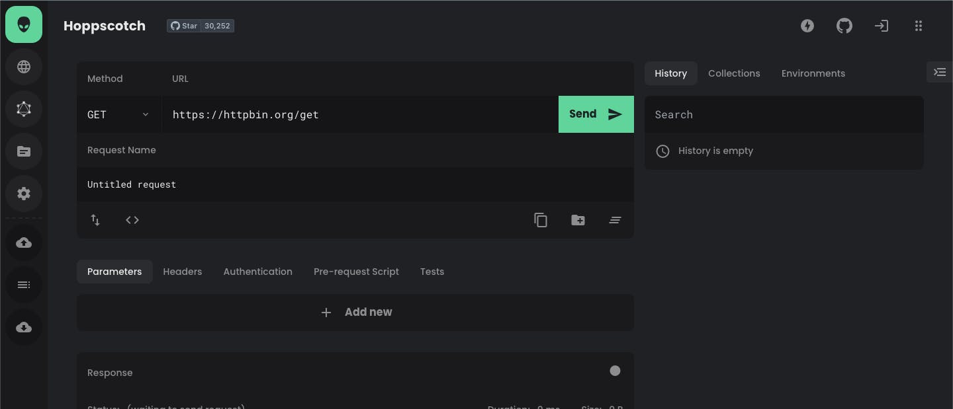Click the history Search field

point(784,114)
